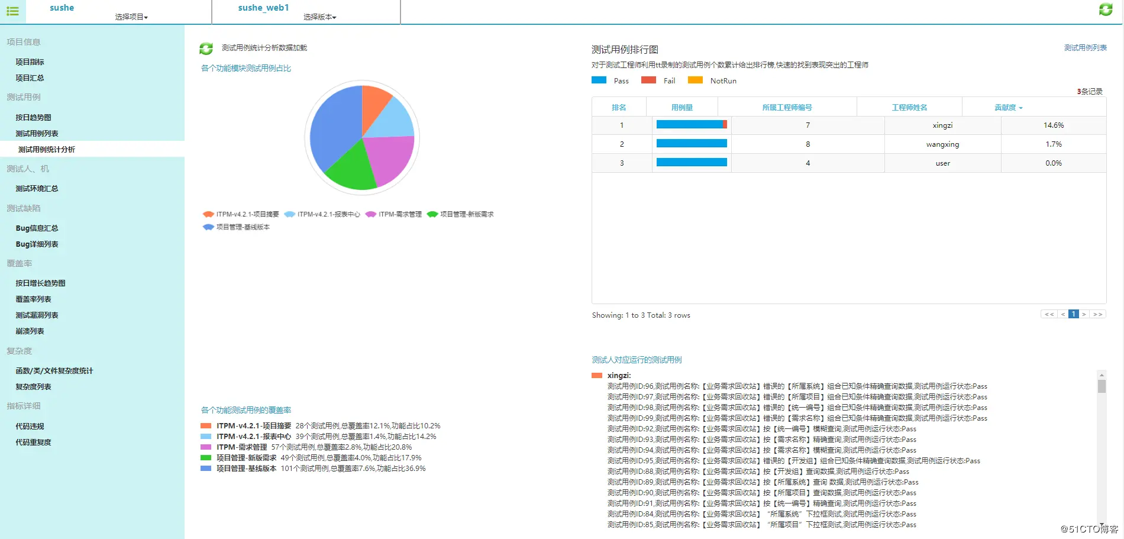Viewport: 1124px width, 539px height.
Task: Click the blue slice of the pie chart
Action: point(335,127)
